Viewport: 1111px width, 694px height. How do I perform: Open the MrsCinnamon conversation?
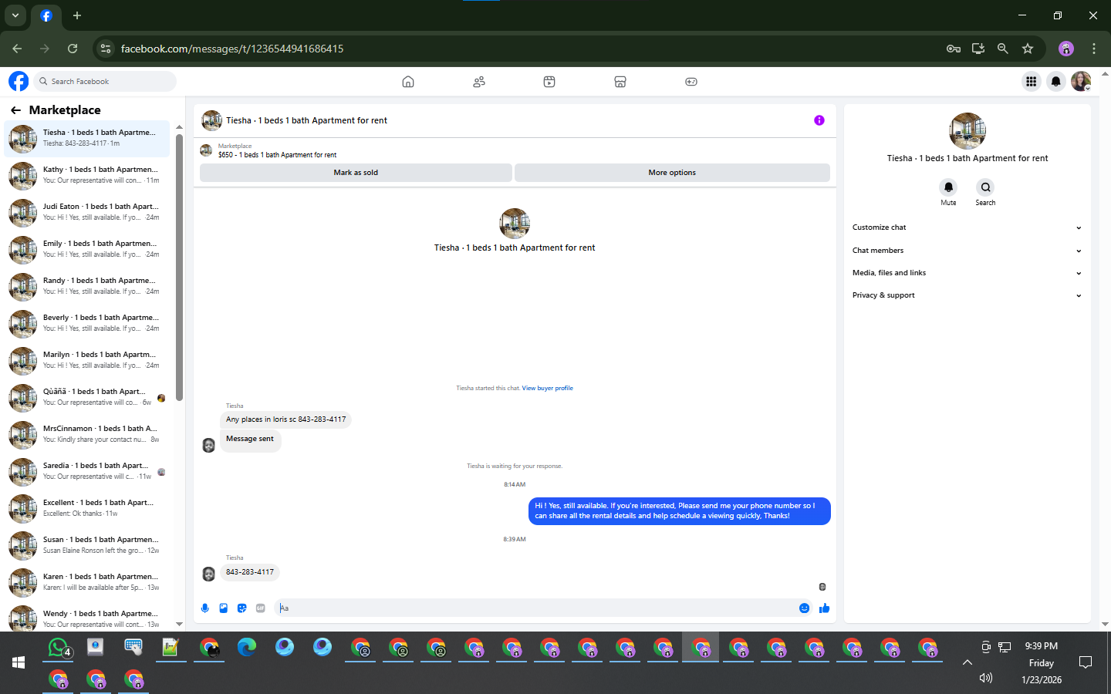pos(87,434)
